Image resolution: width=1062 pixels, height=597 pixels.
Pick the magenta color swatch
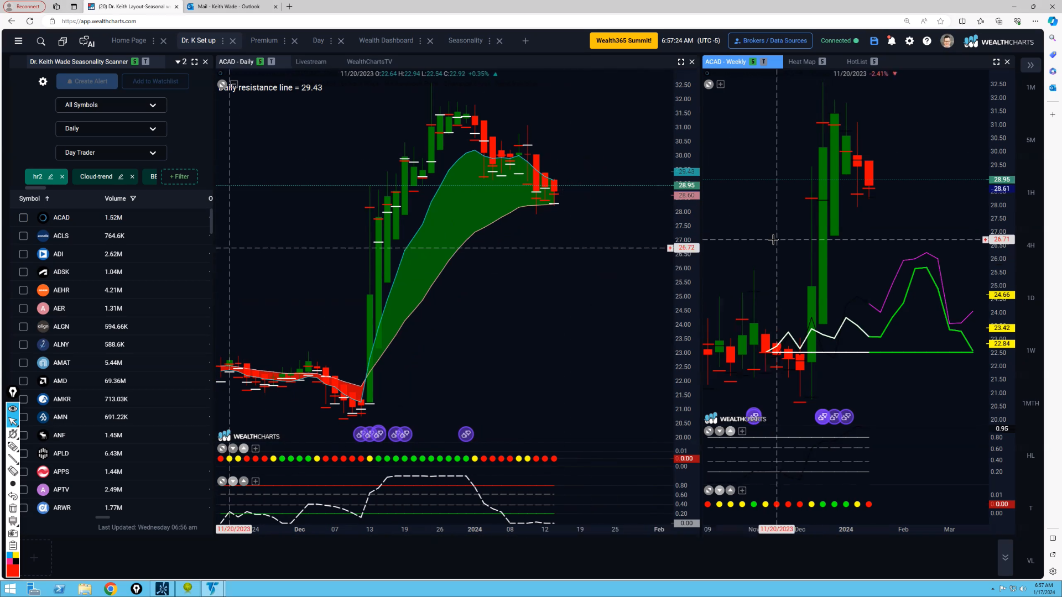click(9, 562)
